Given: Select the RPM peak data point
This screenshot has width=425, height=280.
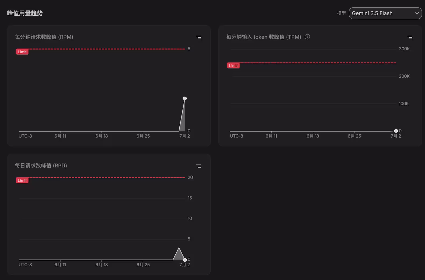Looking at the screenshot, I should click(x=185, y=98).
